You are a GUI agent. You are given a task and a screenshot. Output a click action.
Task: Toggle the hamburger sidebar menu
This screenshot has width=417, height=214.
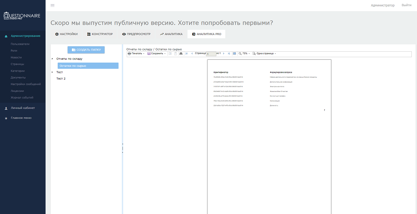pyautogui.click(x=52, y=5)
